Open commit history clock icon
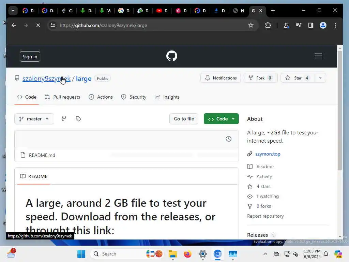Screen dimensions: 349x262 [229, 139]
